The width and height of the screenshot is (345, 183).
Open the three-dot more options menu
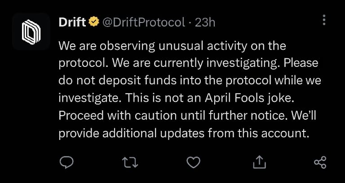(x=324, y=20)
